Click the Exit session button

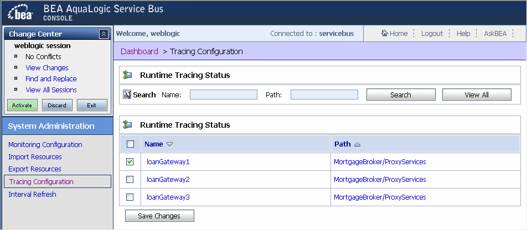click(x=92, y=105)
